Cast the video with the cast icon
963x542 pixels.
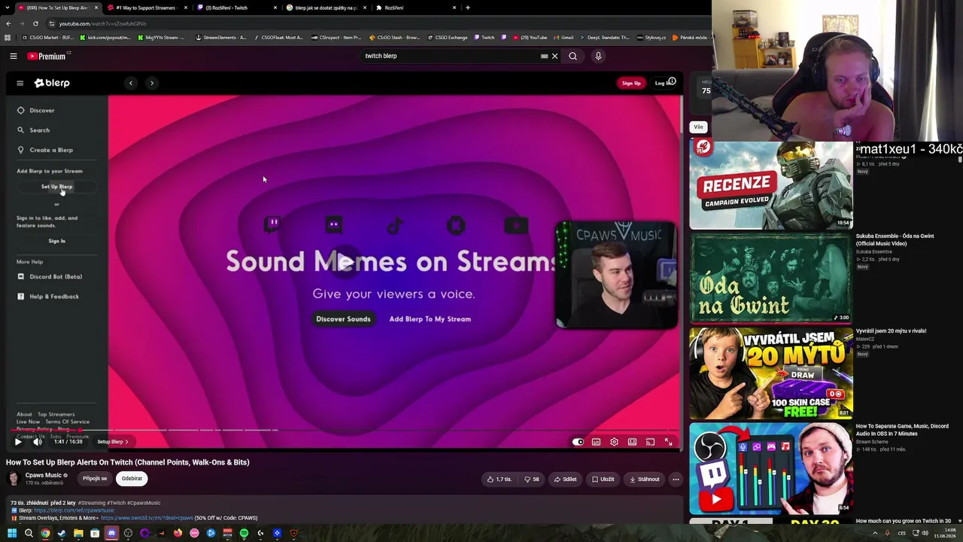pyautogui.click(x=650, y=442)
